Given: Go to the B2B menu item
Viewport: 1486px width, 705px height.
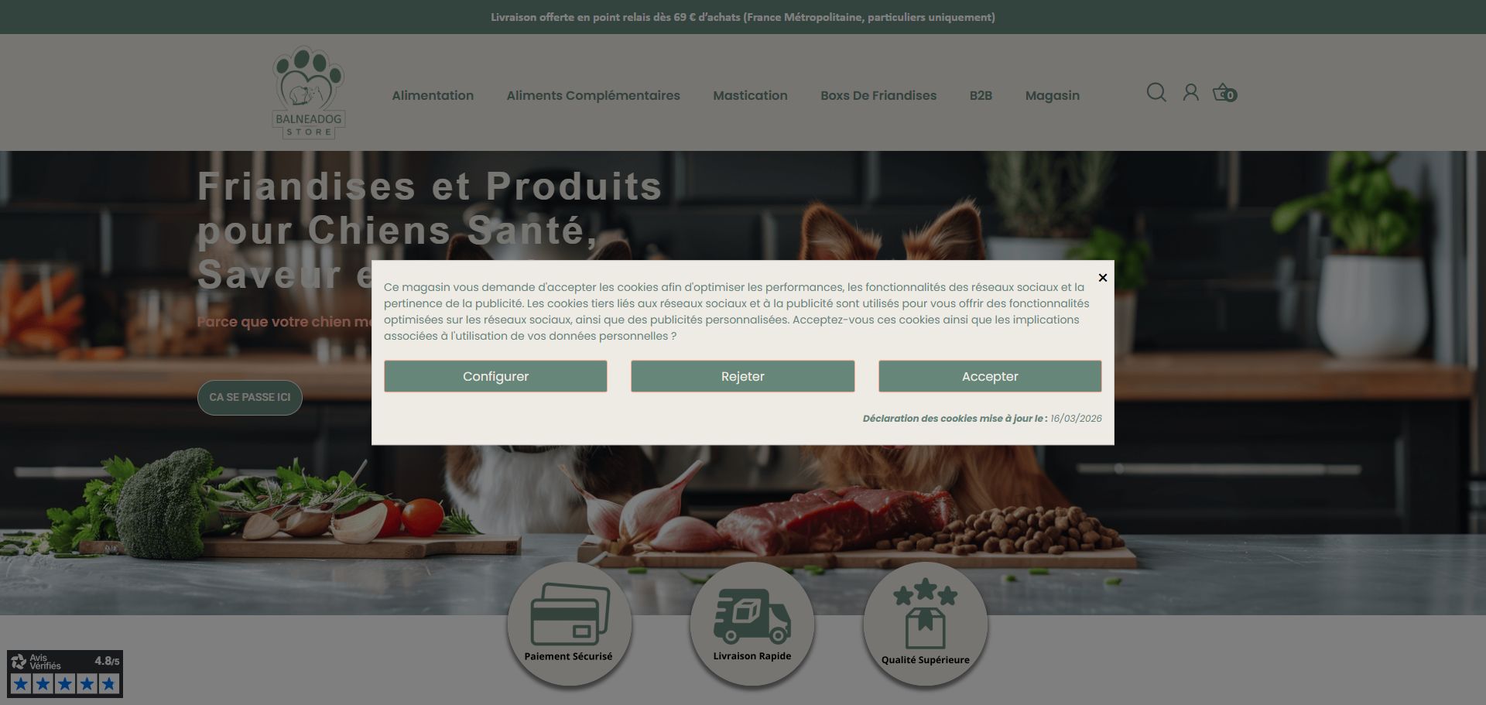Looking at the screenshot, I should [x=981, y=95].
